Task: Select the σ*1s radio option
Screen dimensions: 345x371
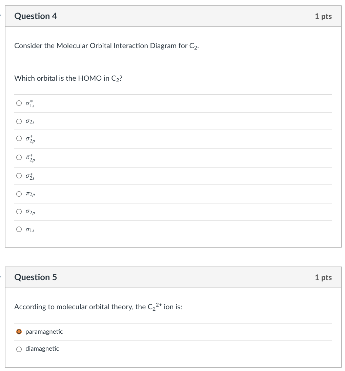Action: pyautogui.click(x=19, y=103)
